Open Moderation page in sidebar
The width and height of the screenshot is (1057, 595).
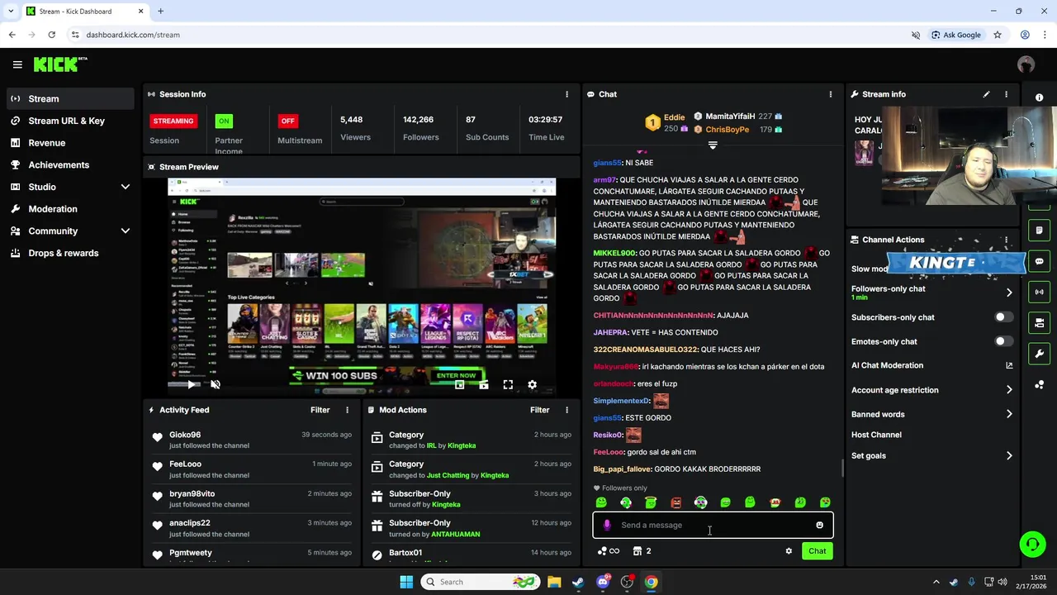coord(70,209)
